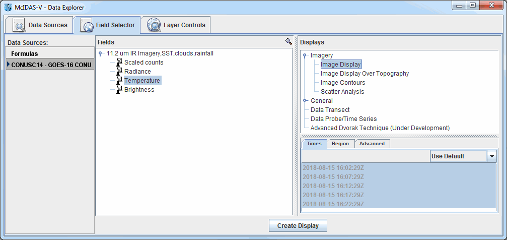
Task: Click the hourglass icon beside Radiance
Action: click(119, 72)
